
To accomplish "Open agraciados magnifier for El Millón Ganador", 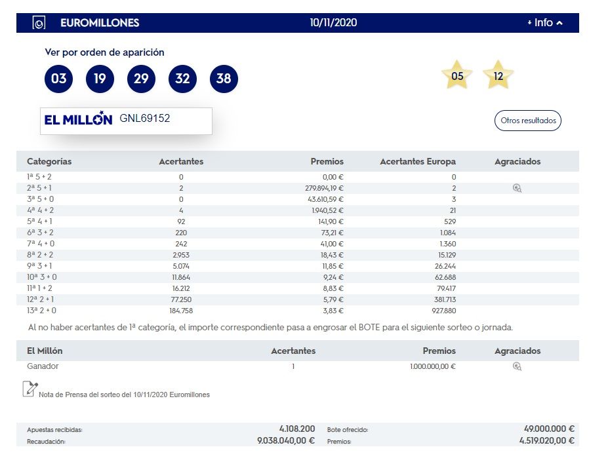I will 518,366.
